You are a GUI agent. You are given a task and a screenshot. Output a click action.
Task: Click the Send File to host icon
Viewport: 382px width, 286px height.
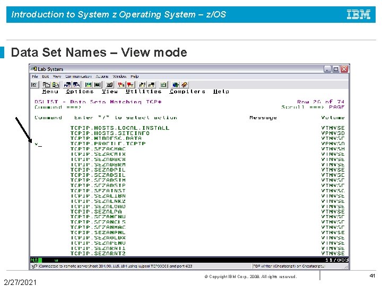click(67, 85)
